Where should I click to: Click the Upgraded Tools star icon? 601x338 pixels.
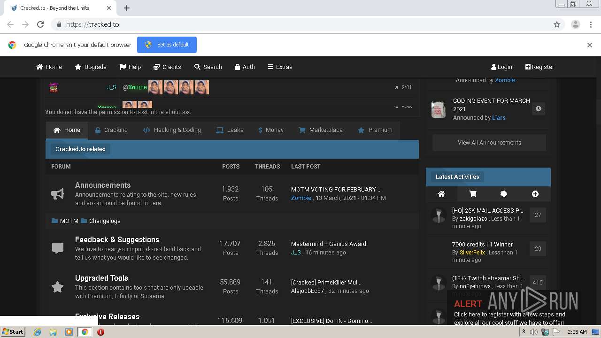pos(57,287)
